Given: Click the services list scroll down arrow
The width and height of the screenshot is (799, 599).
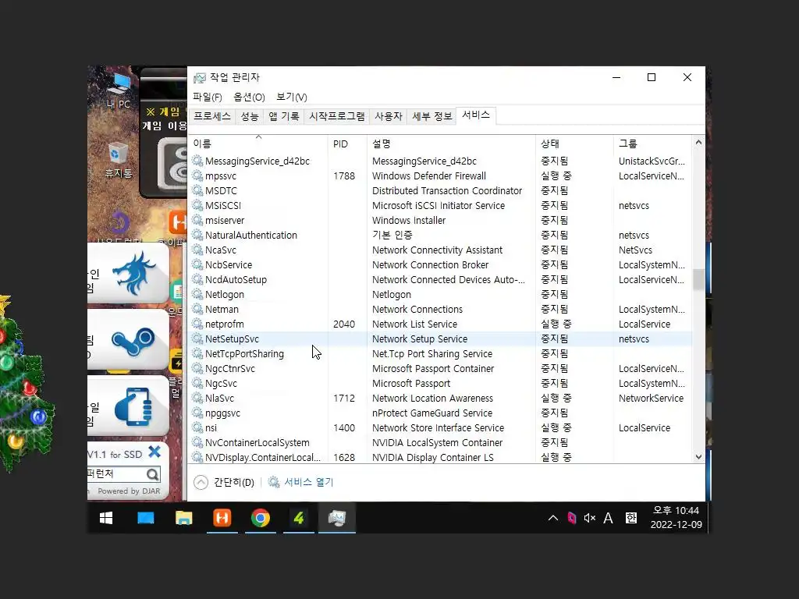Looking at the screenshot, I should coord(698,457).
